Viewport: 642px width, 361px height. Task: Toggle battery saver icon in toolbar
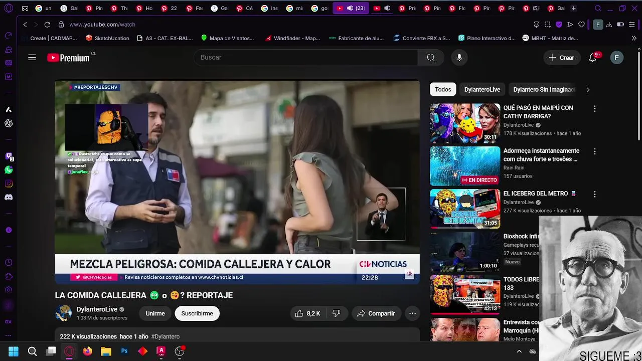(620, 24)
